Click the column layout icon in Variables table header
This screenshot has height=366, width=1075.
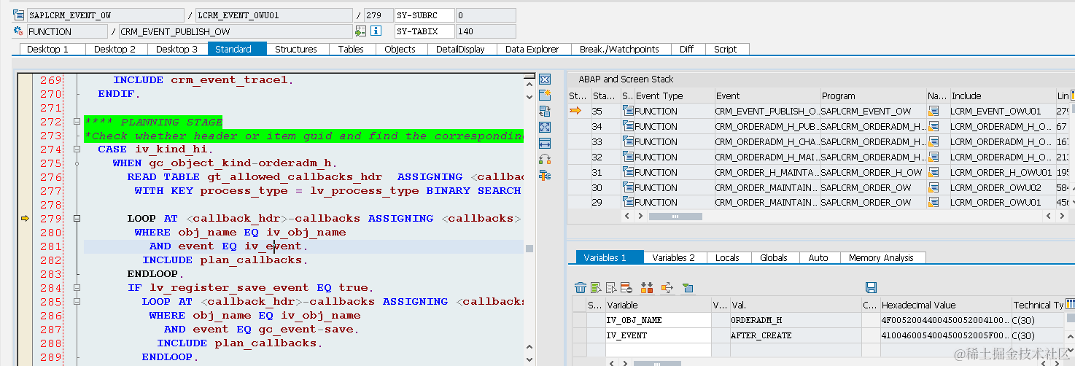[1070, 304]
